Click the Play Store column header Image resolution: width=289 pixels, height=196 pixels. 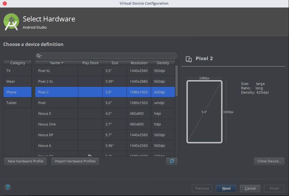90,63
